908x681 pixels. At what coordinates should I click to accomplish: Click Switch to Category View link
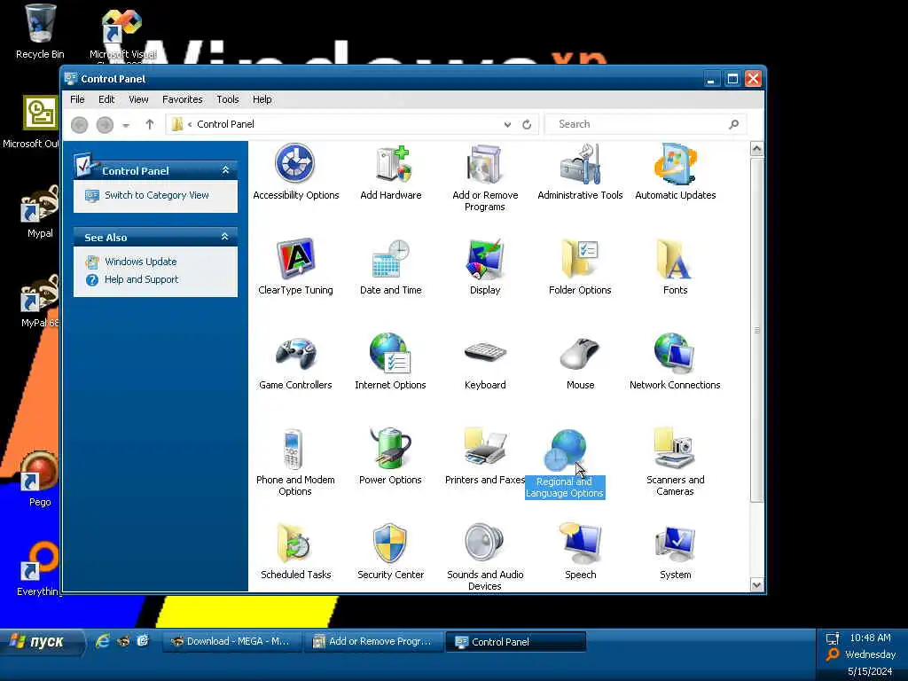(x=156, y=195)
